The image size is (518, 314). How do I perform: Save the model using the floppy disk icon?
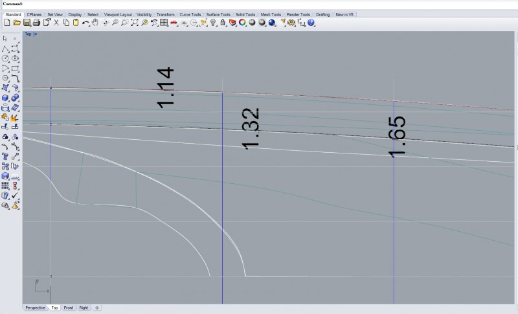pyautogui.click(x=27, y=23)
